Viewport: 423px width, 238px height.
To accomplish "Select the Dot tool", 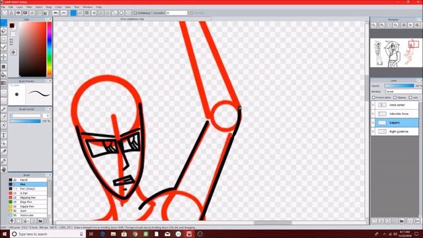I will pos(4,39).
